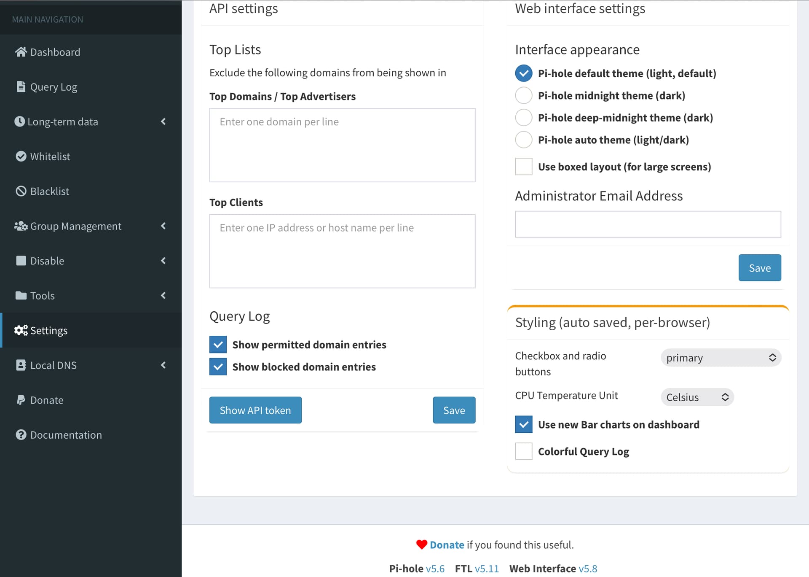Click the Query Log file icon
Image resolution: width=809 pixels, height=577 pixels.
pyautogui.click(x=21, y=86)
